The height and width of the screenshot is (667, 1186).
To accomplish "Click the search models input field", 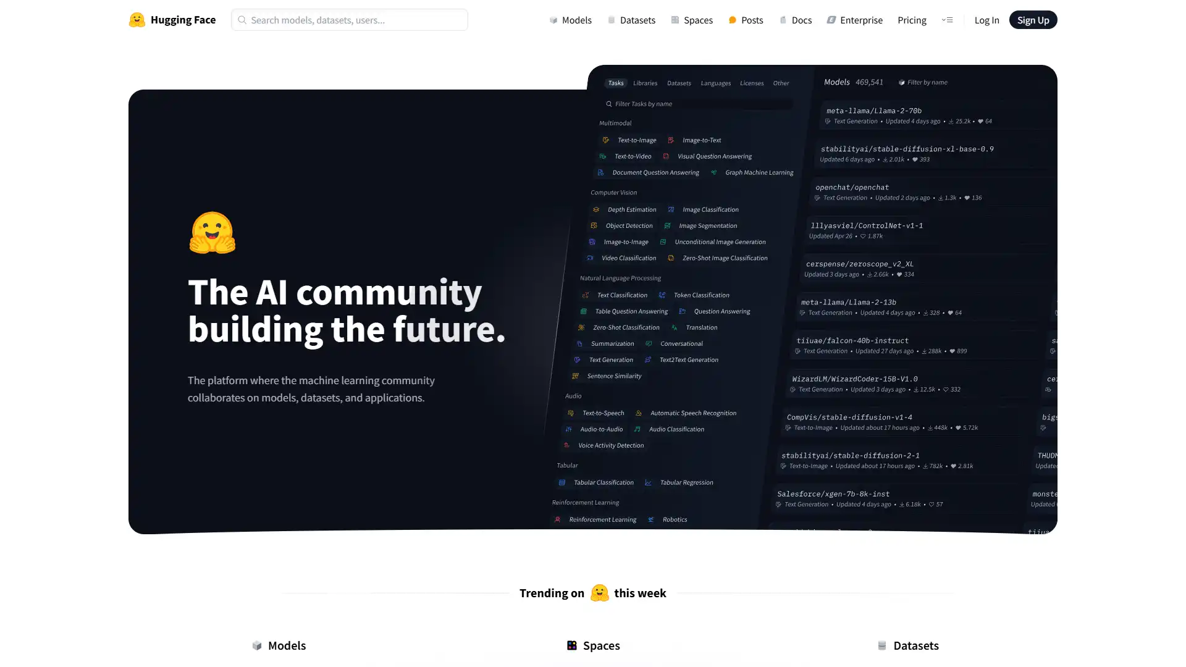I will [x=350, y=20].
